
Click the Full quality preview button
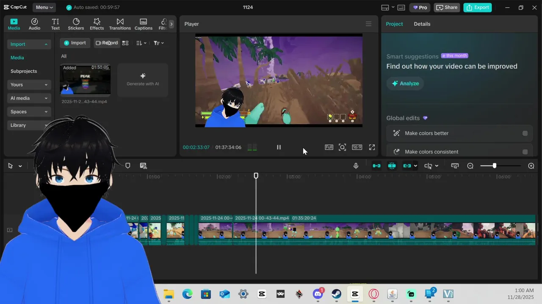329,147
